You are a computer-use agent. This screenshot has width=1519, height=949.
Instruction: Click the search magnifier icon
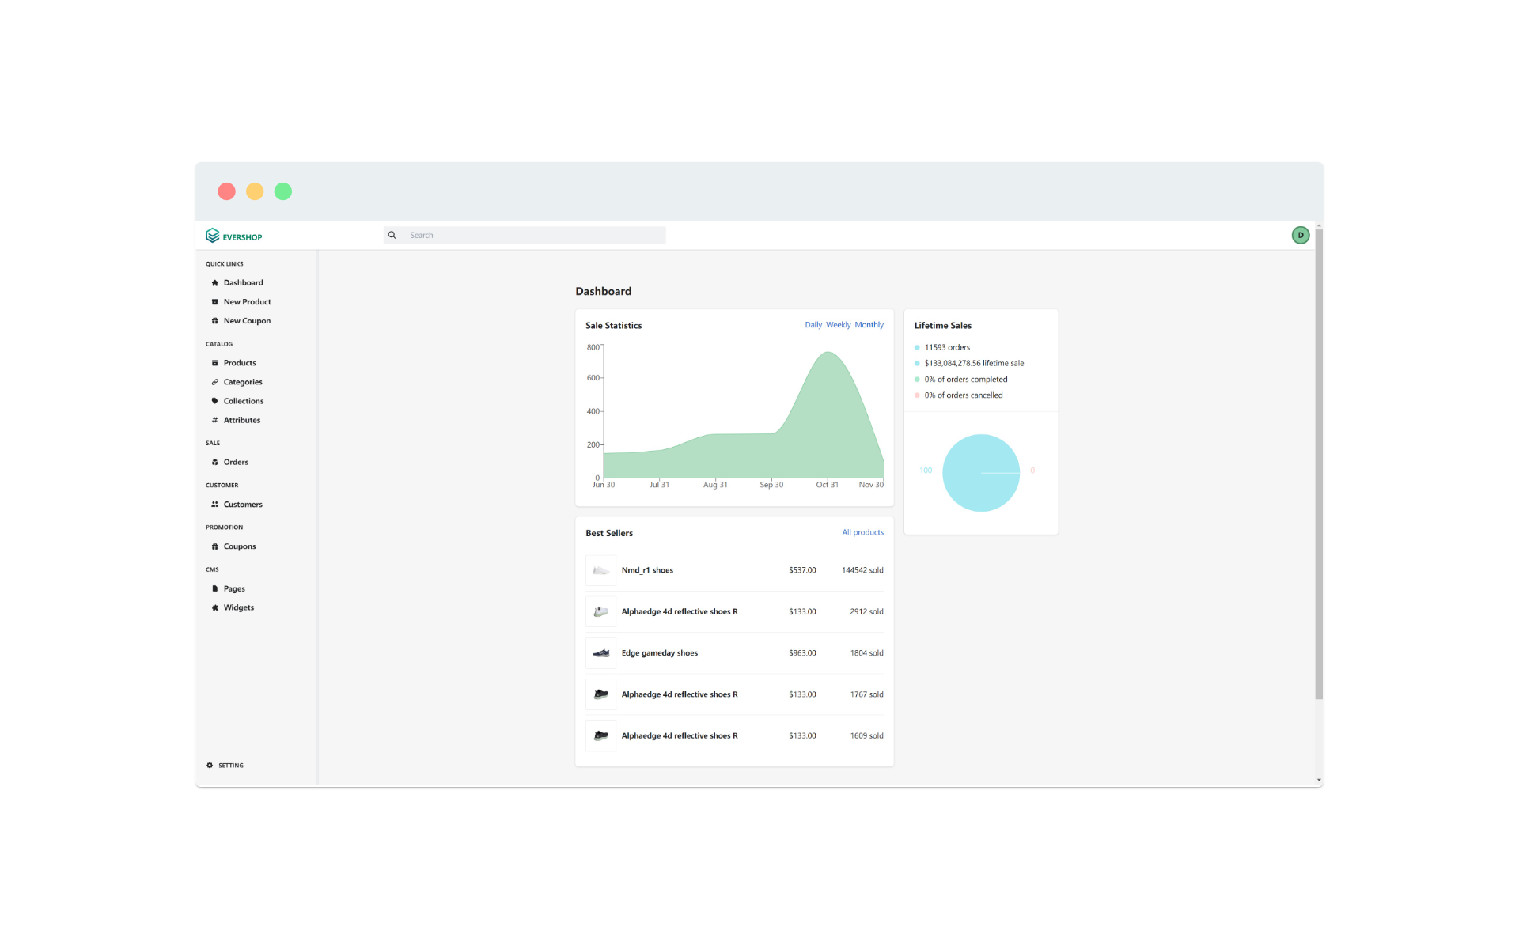click(x=392, y=235)
